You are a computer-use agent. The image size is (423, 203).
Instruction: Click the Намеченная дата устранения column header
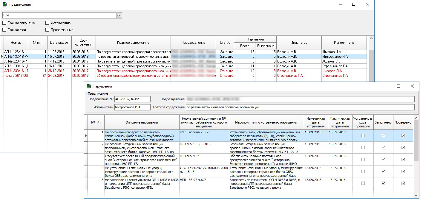pyautogui.click(x=316, y=122)
